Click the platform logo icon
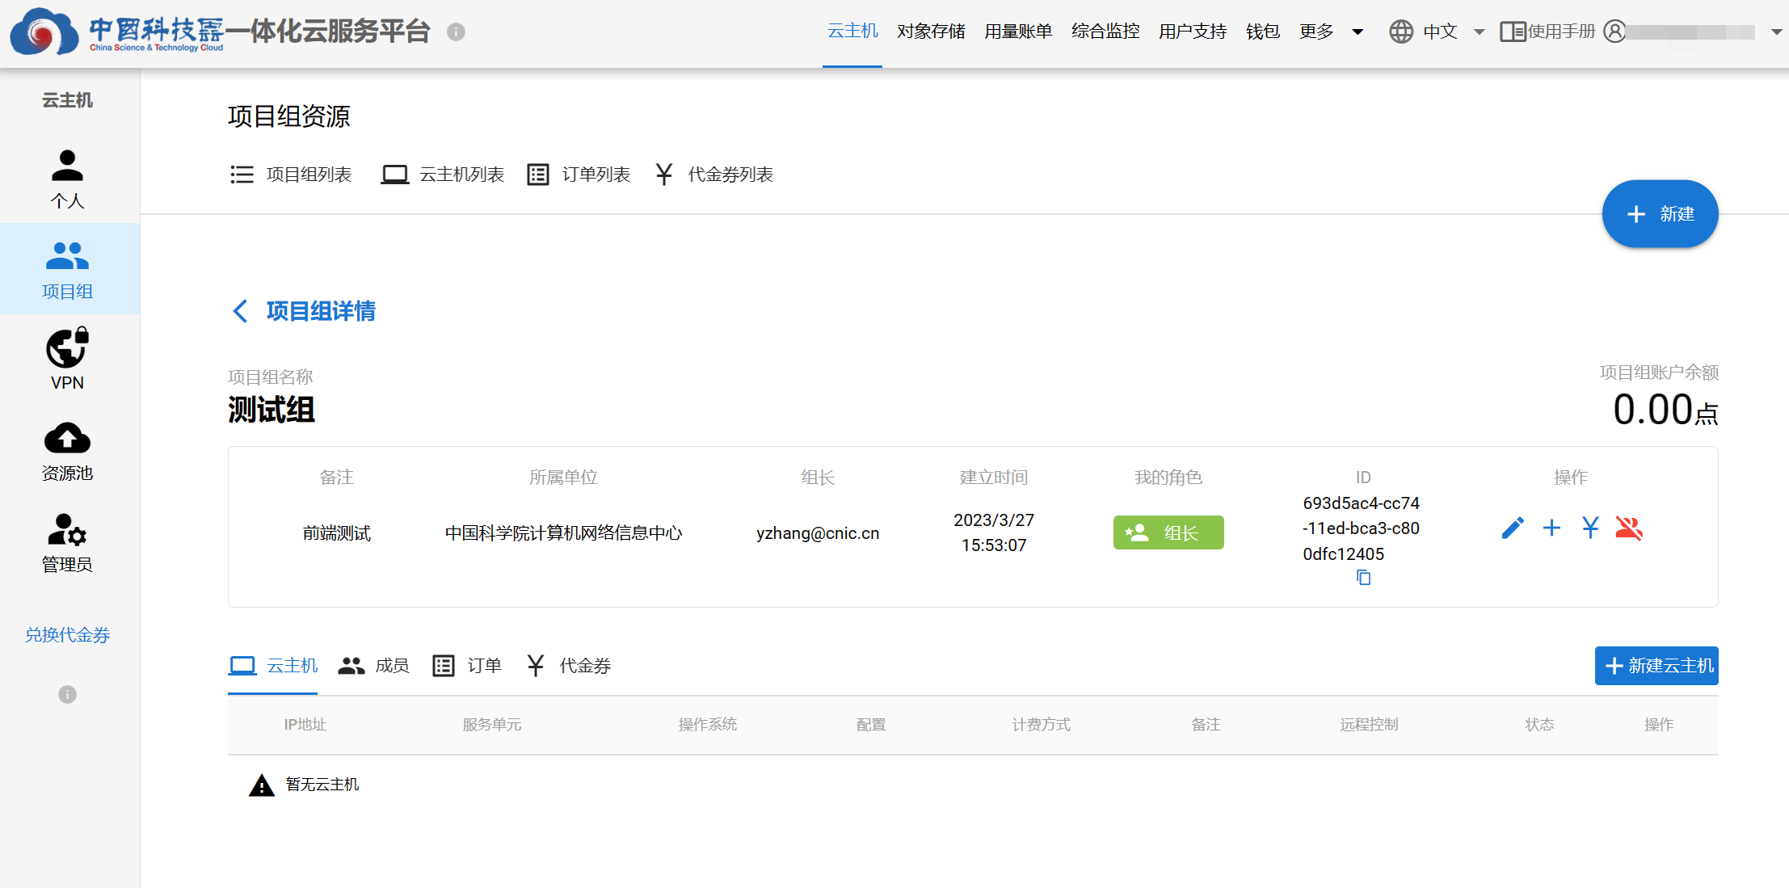This screenshot has width=1789, height=888. [x=44, y=32]
